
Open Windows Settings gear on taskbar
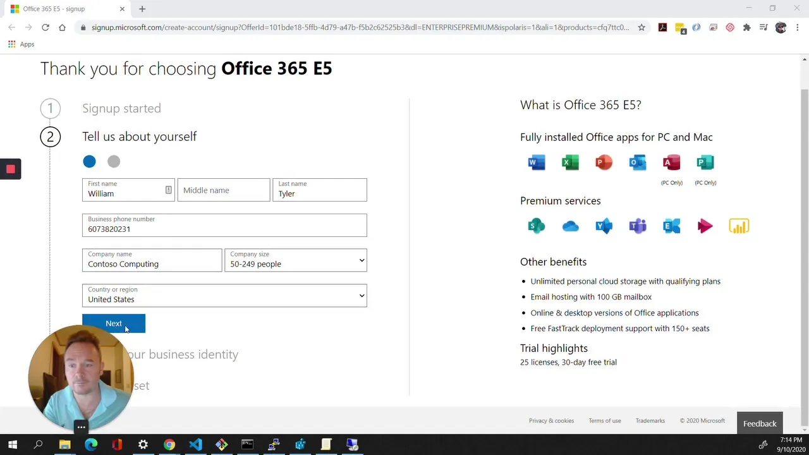tap(143, 445)
